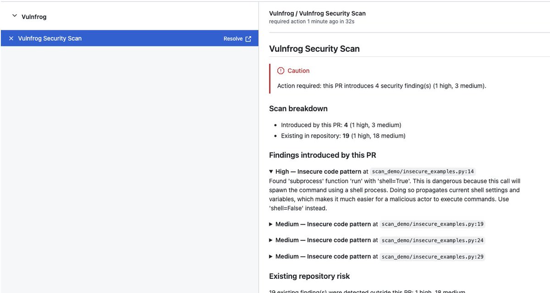Click the Scan breakdown heading

298,109
